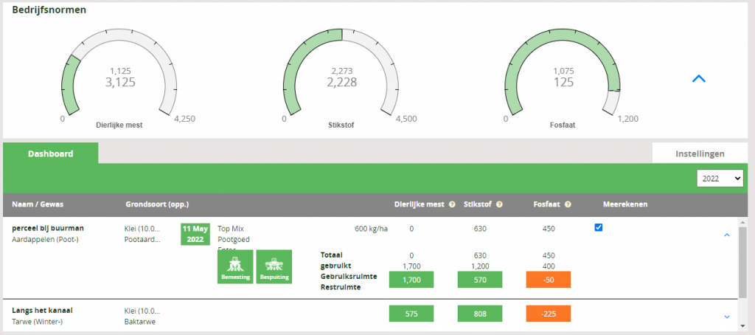Image resolution: width=755 pixels, height=335 pixels.
Task: Open help icon next to Dierlijke mest
Action: [451, 204]
